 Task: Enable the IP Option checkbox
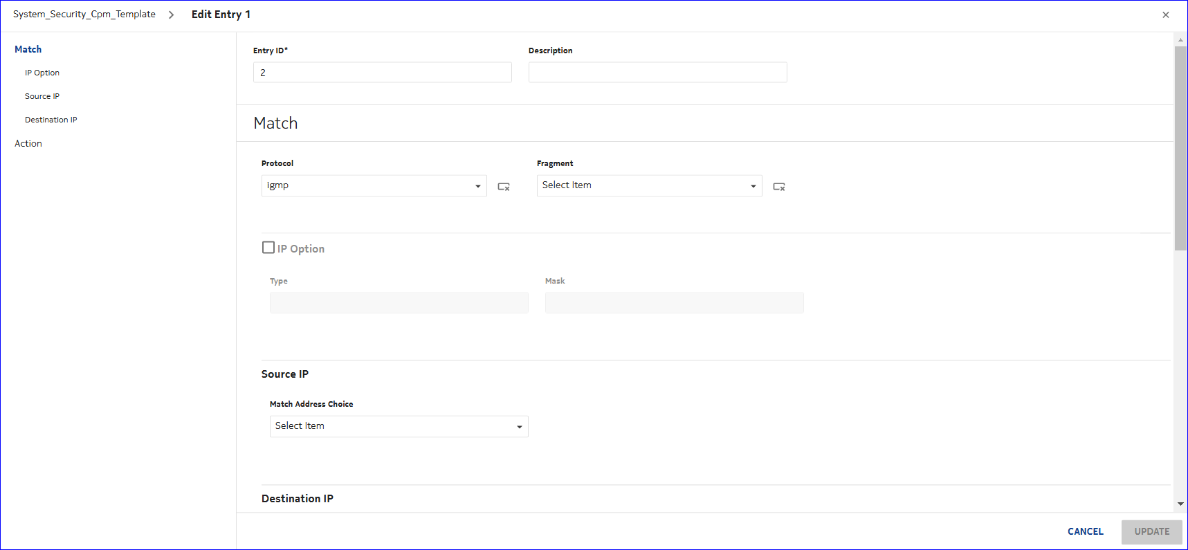268,248
